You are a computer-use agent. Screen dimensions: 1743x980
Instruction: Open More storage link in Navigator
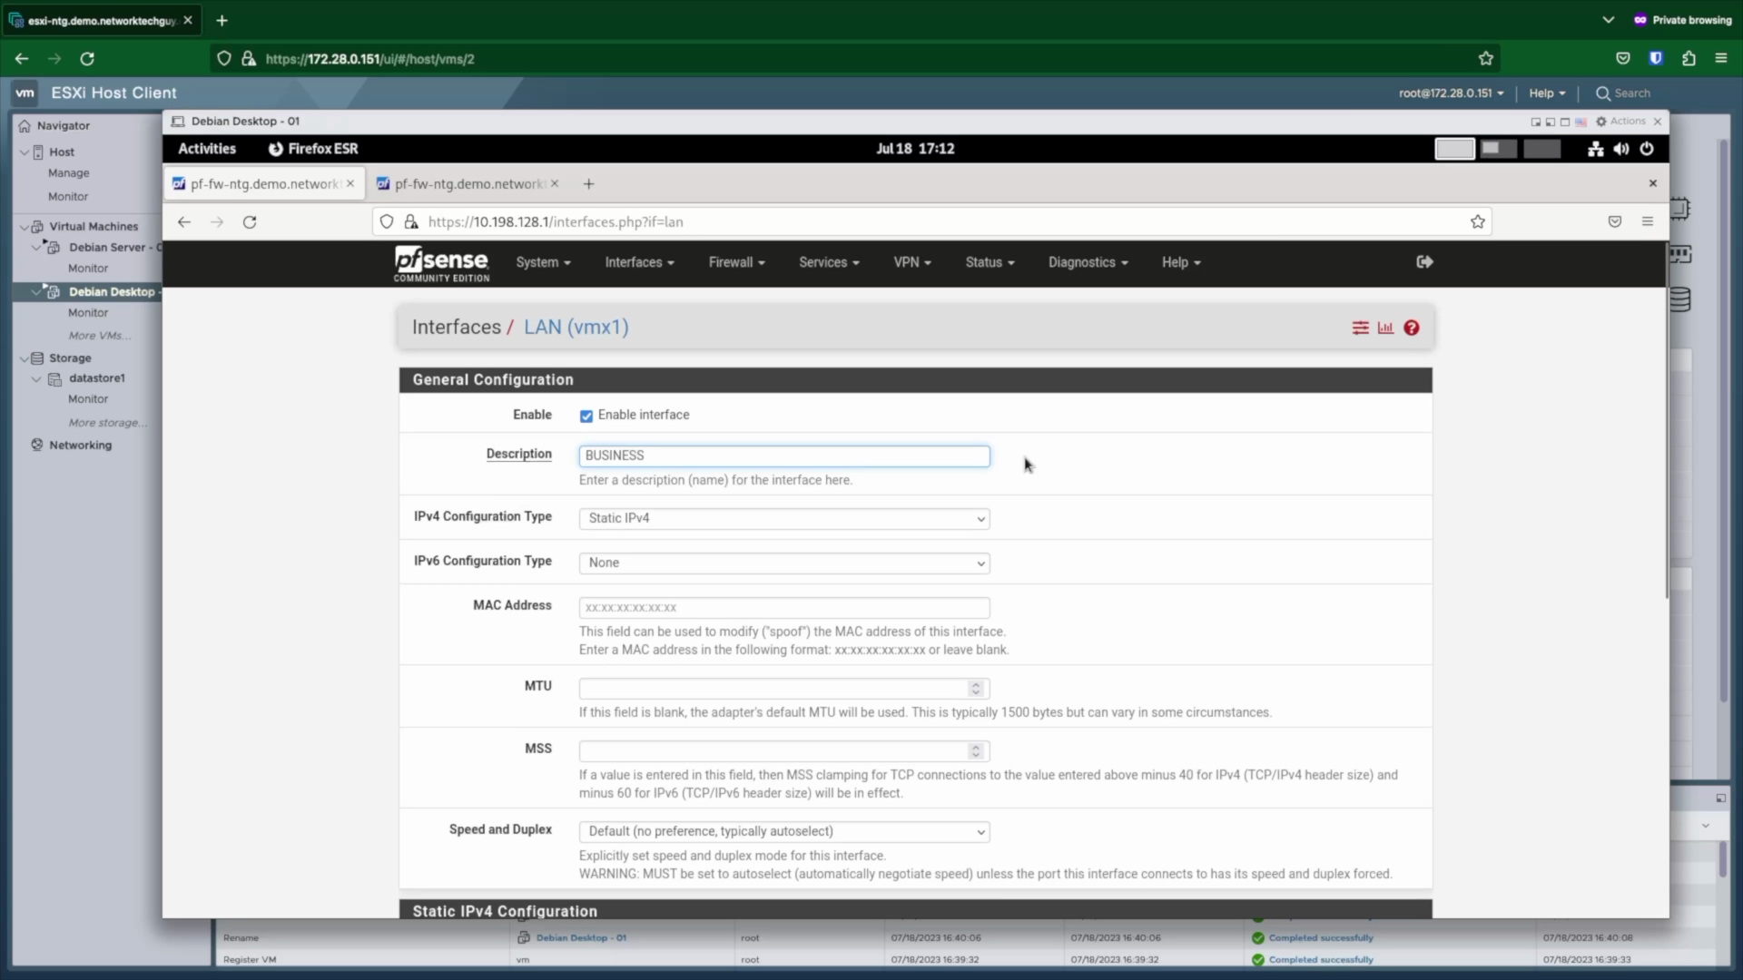(108, 423)
